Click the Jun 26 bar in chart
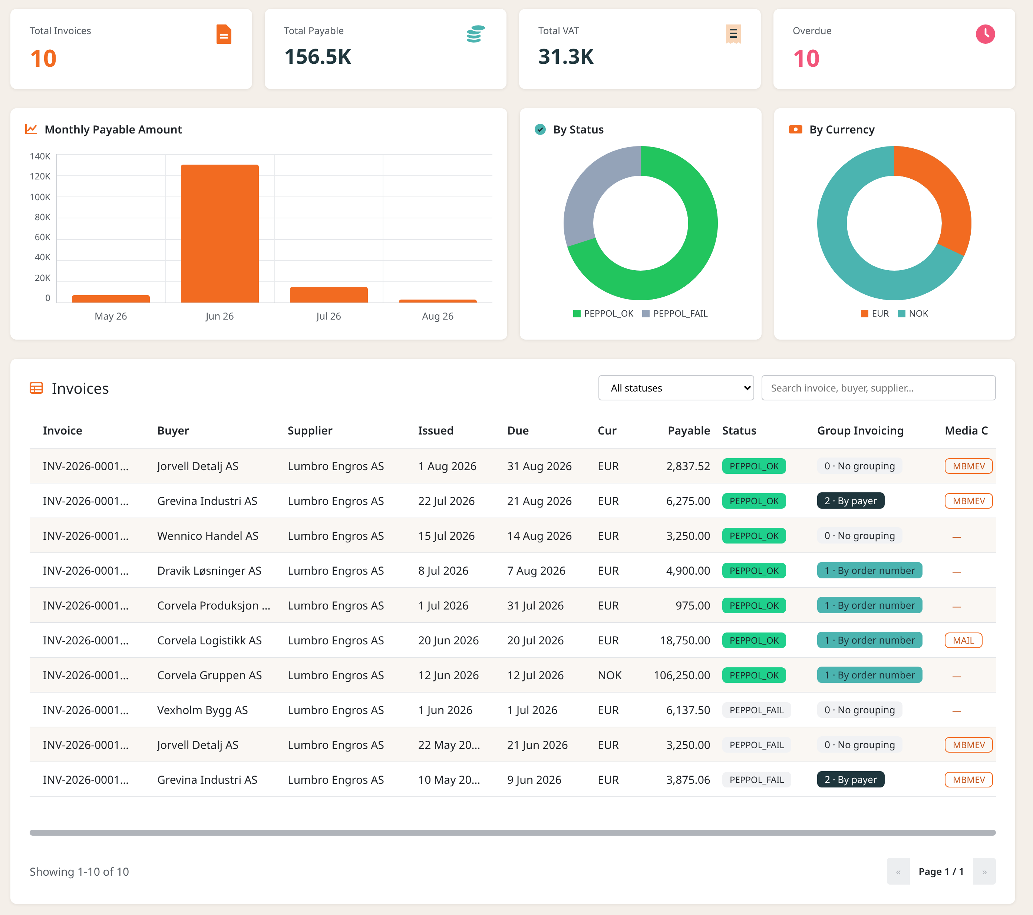The width and height of the screenshot is (1033, 915). (x=220, y=234)
